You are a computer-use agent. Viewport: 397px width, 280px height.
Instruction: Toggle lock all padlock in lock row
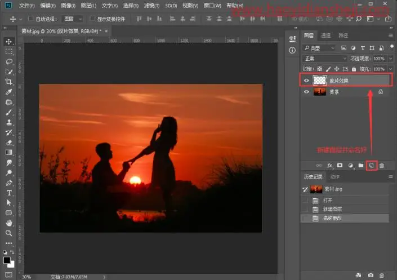click(x=354, y=69)
